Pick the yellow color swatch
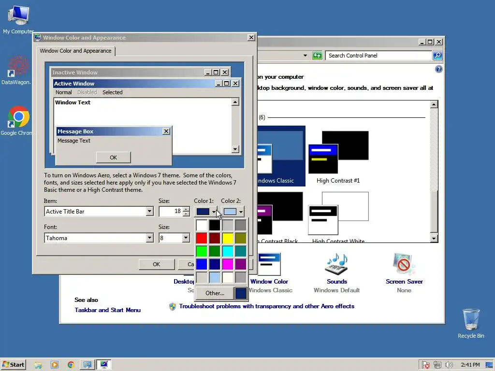The width and height of the screenshot is (495, 371). point(228,238)
